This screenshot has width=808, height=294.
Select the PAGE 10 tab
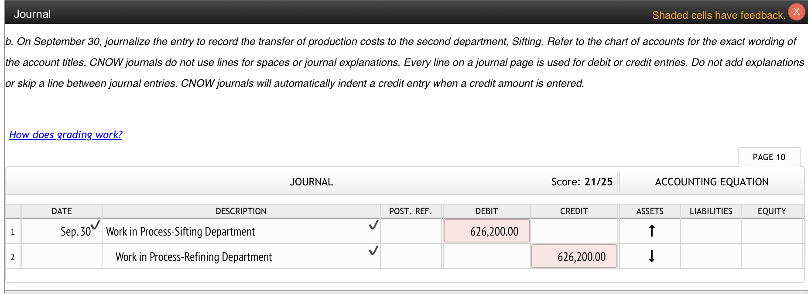(769, 157)
